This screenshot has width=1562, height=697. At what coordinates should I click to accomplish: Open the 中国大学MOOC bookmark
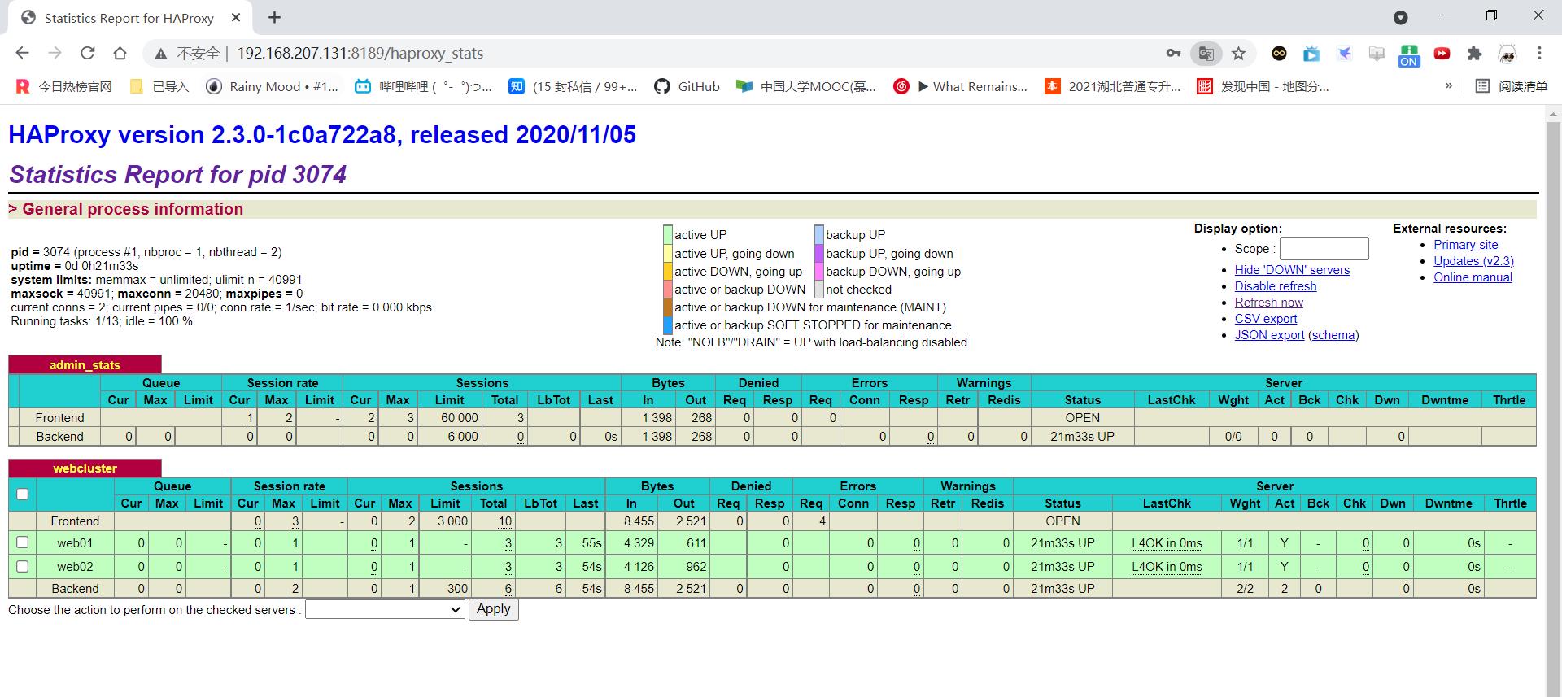(x=806, y=86)
